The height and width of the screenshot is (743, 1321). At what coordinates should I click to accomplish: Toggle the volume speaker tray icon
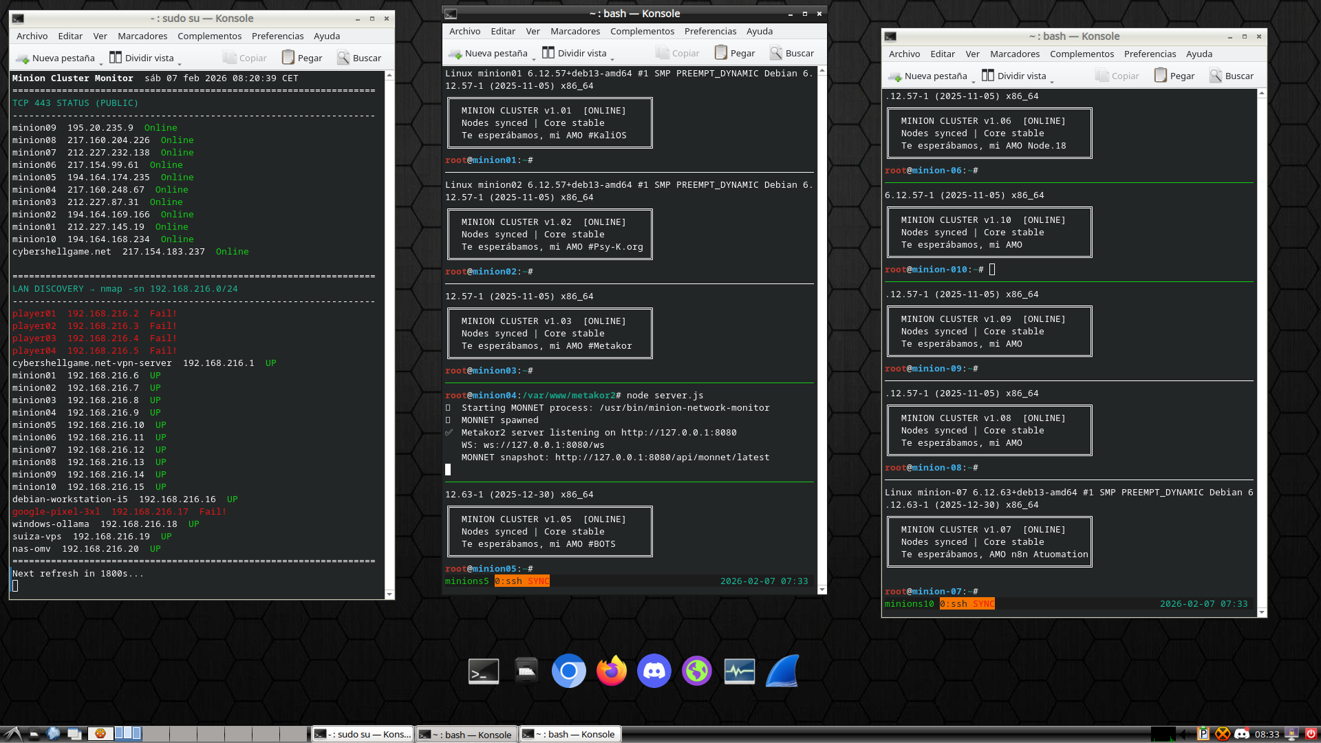(x=1185, y=734)
